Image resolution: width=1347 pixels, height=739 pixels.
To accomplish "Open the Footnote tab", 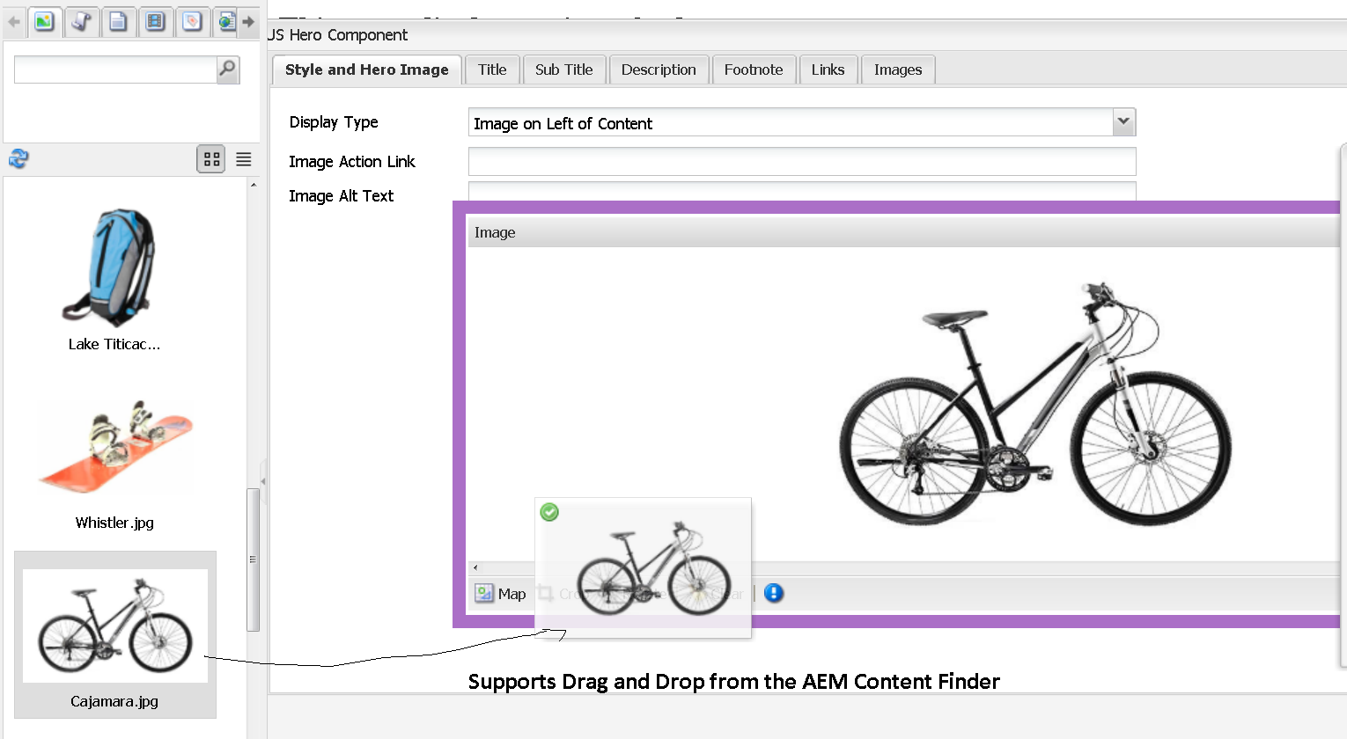I will pyautogui.click(x=753, y=70).
